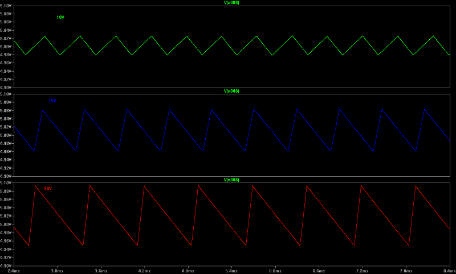Select the 4.2ms time axis label

(x=144, y=271)
